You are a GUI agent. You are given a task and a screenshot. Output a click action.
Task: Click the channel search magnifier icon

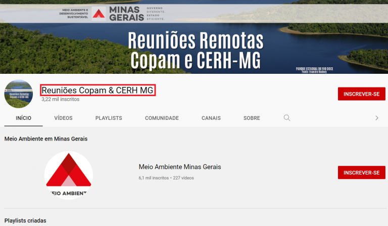click(x=287, y=118)
